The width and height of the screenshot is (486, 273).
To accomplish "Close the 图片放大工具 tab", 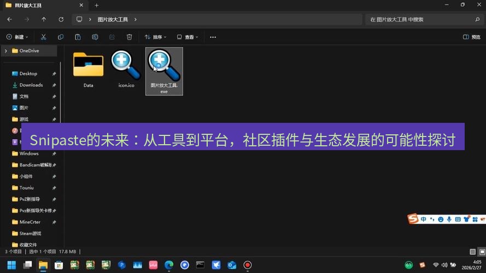I will (81, 5).
